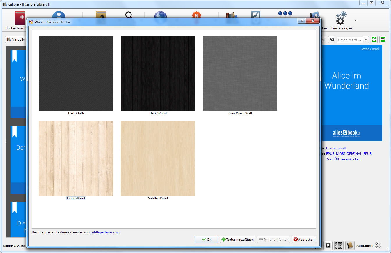Open the subtlepatterns.com link
This screenshot has height=253, width=391.
pyautogui.click(x=105, y=232)
